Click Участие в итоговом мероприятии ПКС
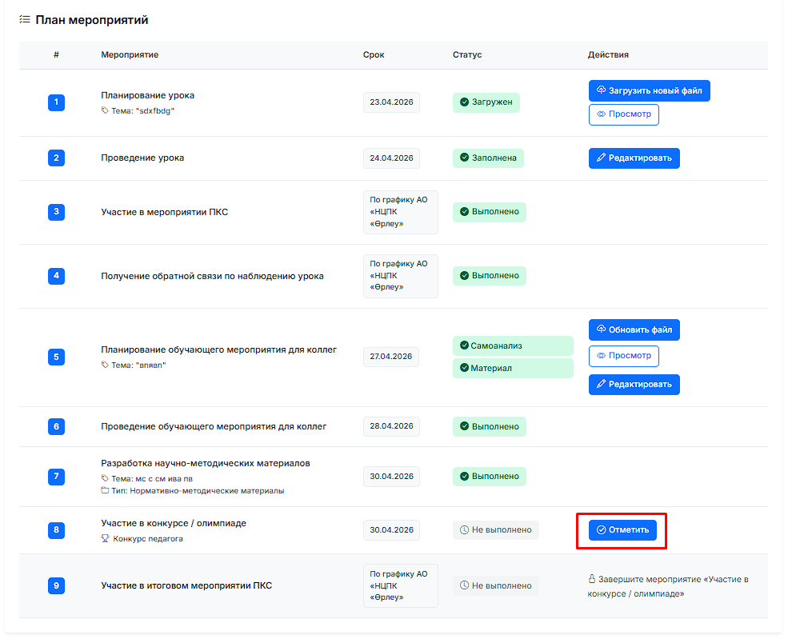The width and height of the screenshot is (788, 643). [x=186, y=585]
